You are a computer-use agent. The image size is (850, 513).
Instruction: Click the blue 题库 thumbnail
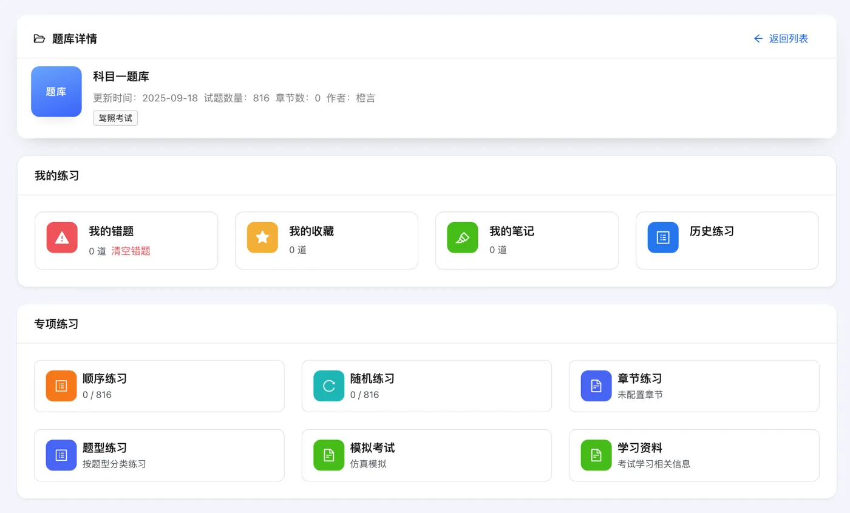point(56,92)
